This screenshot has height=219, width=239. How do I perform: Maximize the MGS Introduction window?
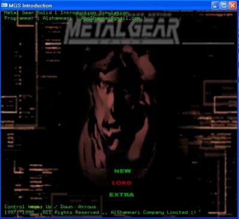coord(224,5)
